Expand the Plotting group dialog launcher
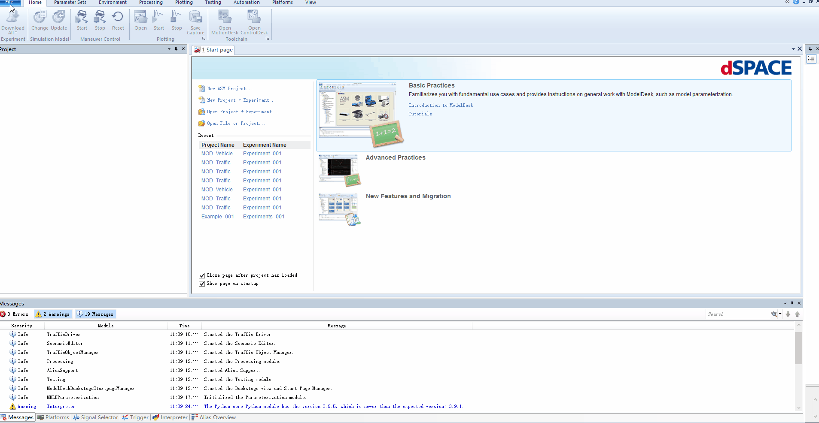 [x=204, y=39]
